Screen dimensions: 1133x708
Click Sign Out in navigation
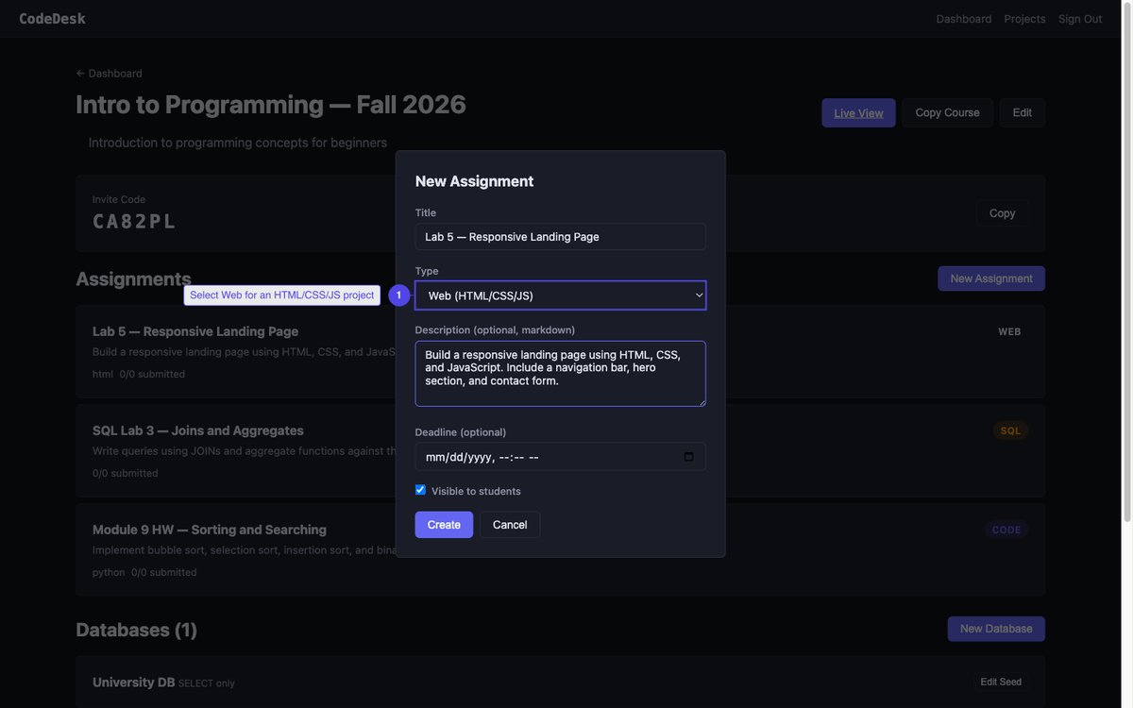pyautogui.click(x=1079, y=19)
